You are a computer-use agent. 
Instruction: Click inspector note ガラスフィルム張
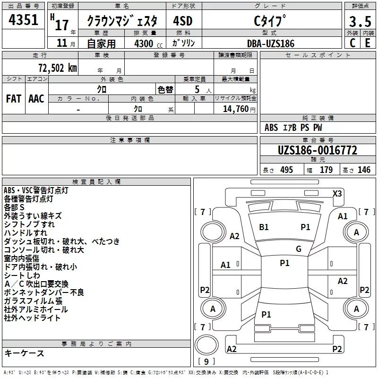(x=33, y=301)
